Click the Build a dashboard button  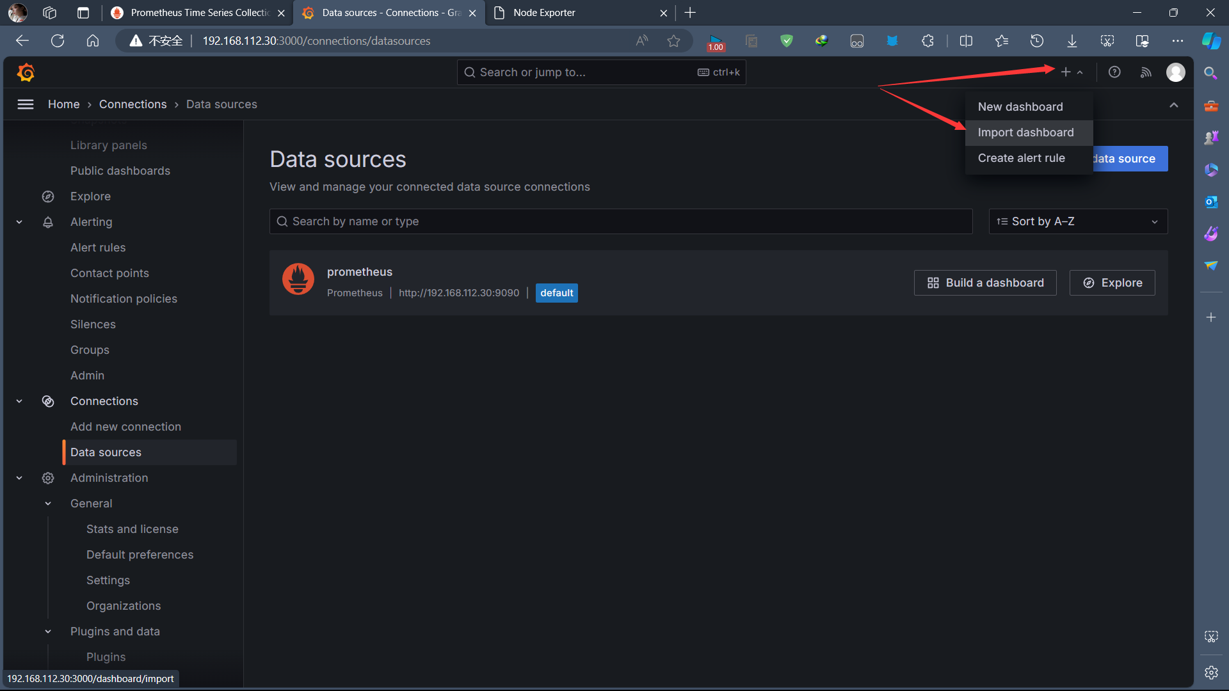(985, 282)
